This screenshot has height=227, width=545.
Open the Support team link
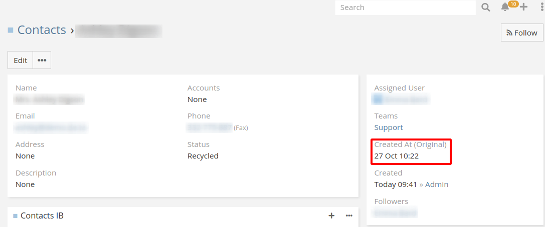click(389, 127)
